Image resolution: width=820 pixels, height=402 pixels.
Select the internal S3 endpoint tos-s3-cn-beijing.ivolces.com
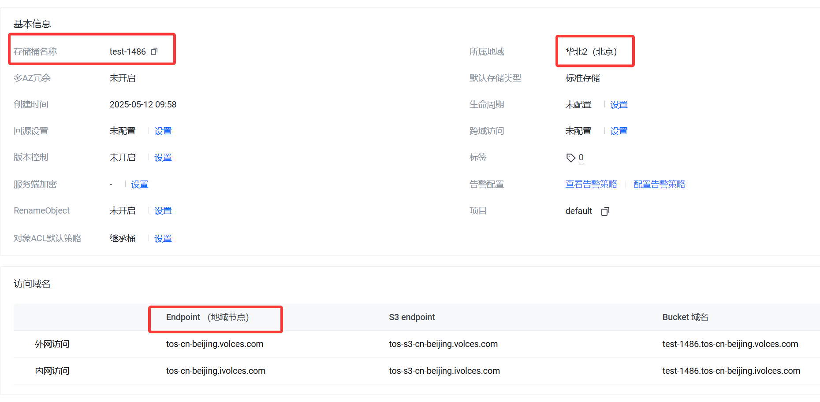point(444,371)
